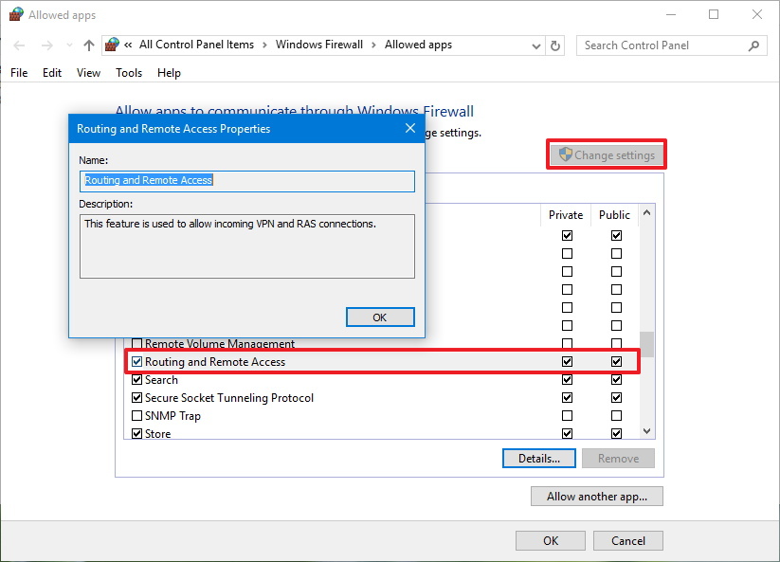This screenshot has width=780, height=562.
Task: Open the Tools menu
Action: point(129,73)
